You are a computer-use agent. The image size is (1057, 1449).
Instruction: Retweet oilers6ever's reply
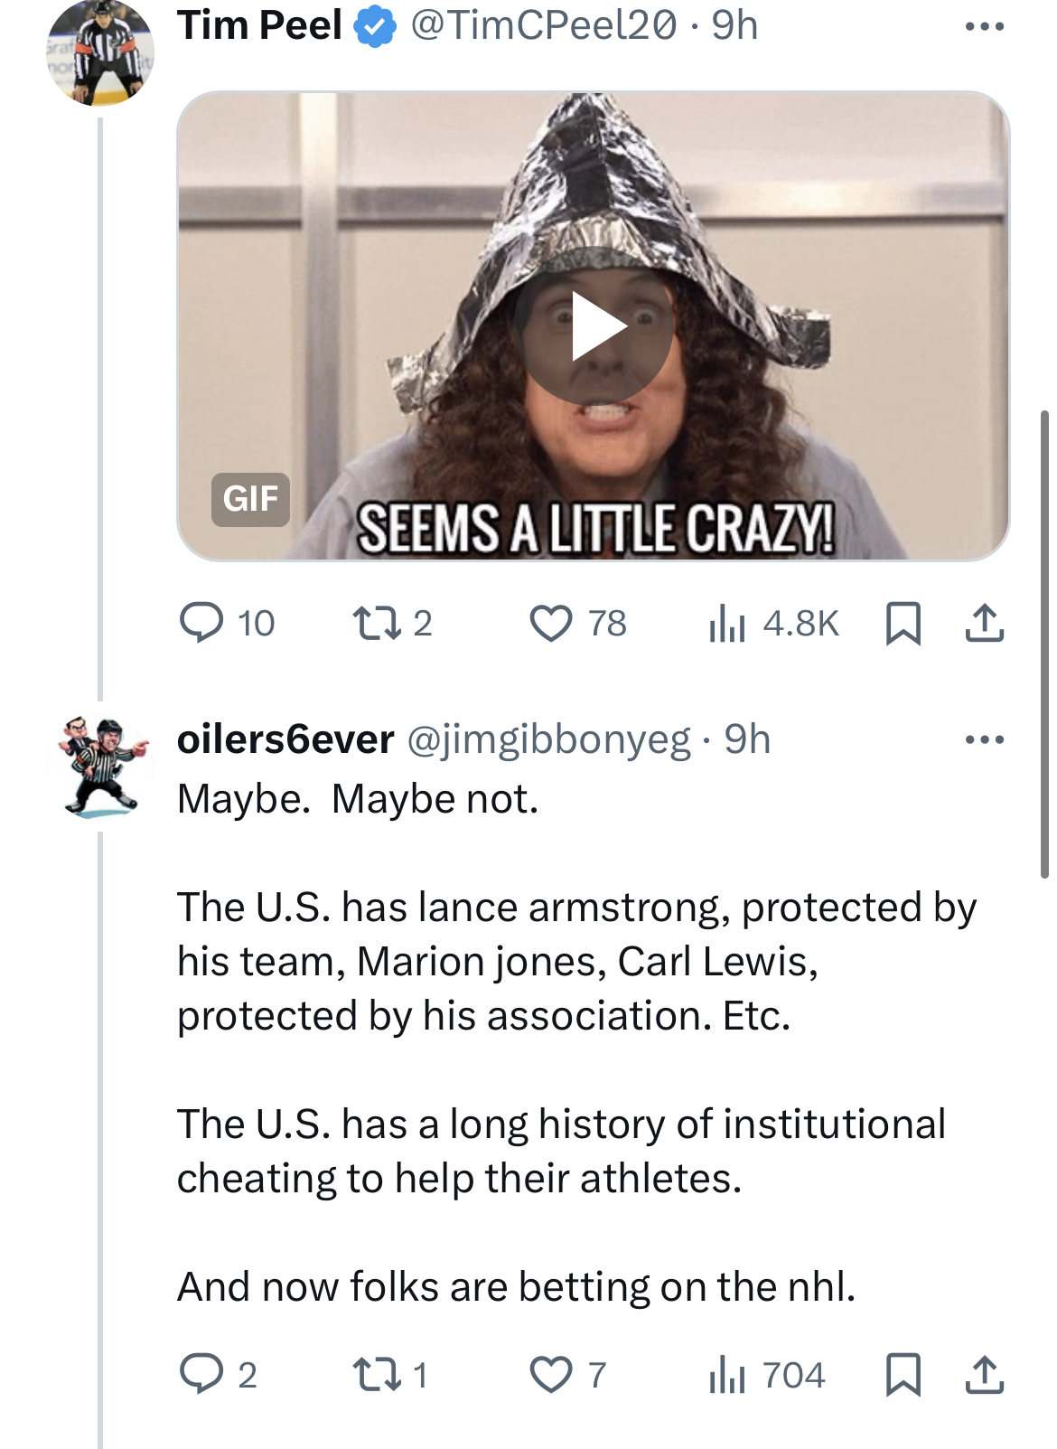click(389, 1375)
